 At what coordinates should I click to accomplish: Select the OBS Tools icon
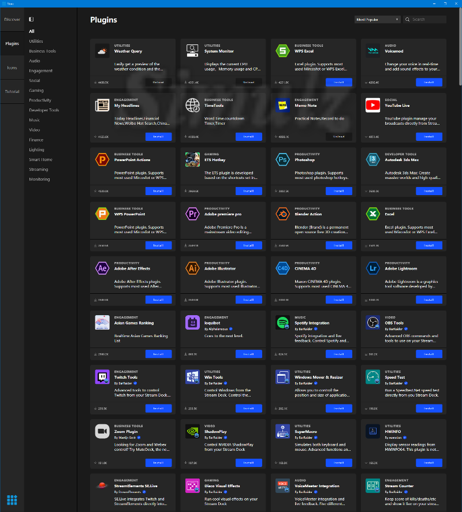tap(373, 323)
